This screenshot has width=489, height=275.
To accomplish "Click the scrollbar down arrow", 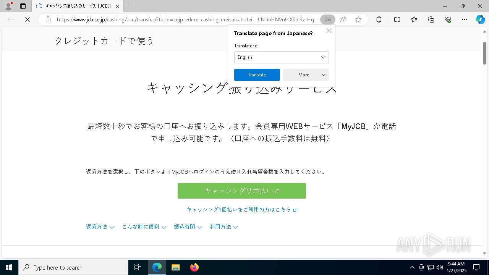I will pos(484,253).
